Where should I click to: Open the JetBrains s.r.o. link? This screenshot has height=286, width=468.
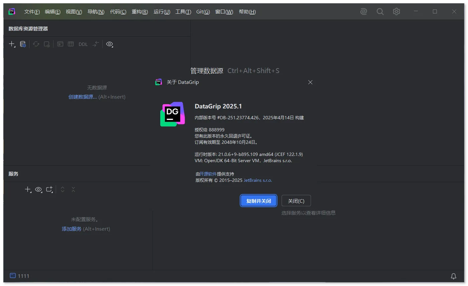(x=258, y=180)
